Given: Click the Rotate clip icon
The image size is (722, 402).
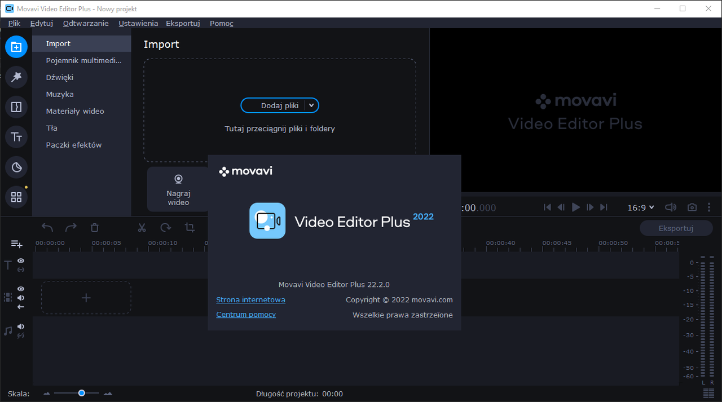Looking at the screenshot, I should [x=165, y=227].
